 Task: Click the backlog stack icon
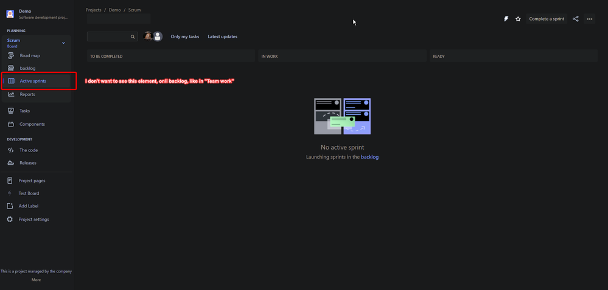click(11, 69)
